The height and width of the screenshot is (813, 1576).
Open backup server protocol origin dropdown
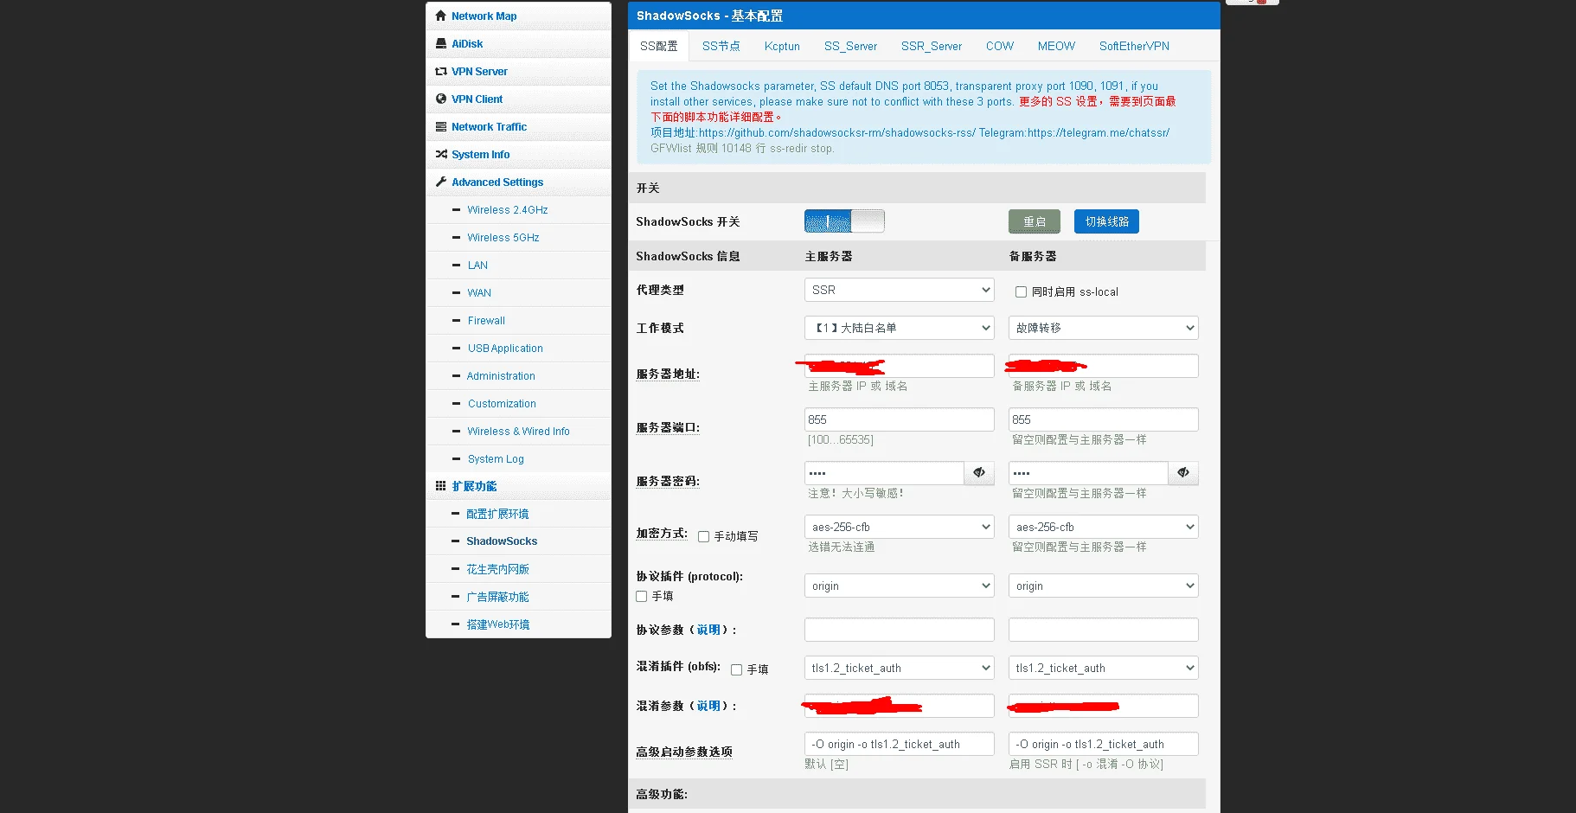[1104, 586]
